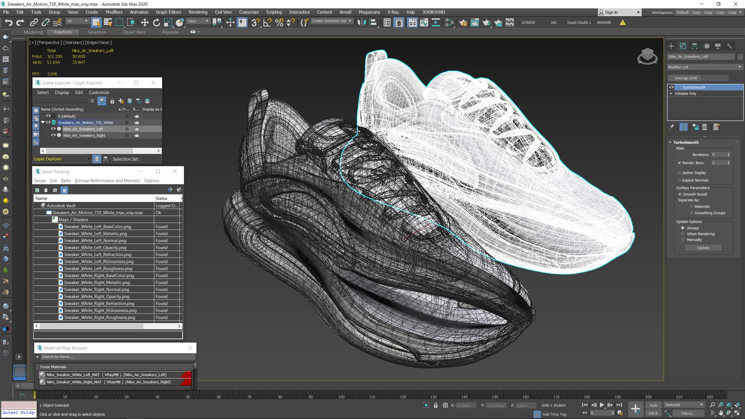Expand the Editable Poly stack entry
Screen dimensions: 745x419
pos(671,93)
